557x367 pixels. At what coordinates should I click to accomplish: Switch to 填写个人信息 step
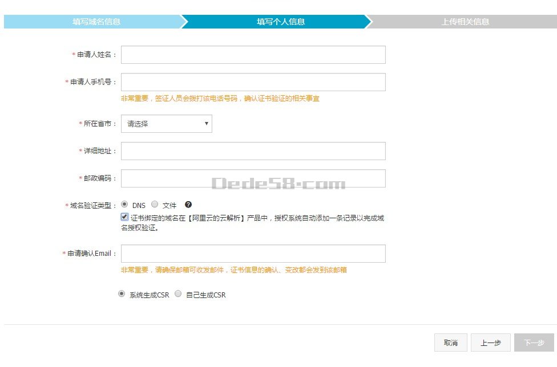(280, 22)
